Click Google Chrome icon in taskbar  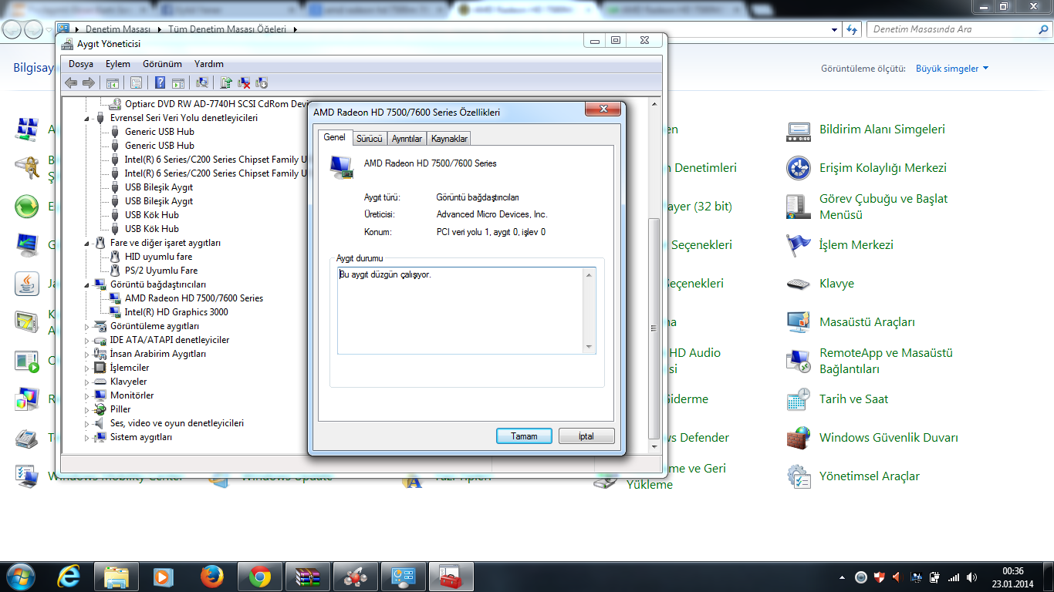click(x=260, y=577)
